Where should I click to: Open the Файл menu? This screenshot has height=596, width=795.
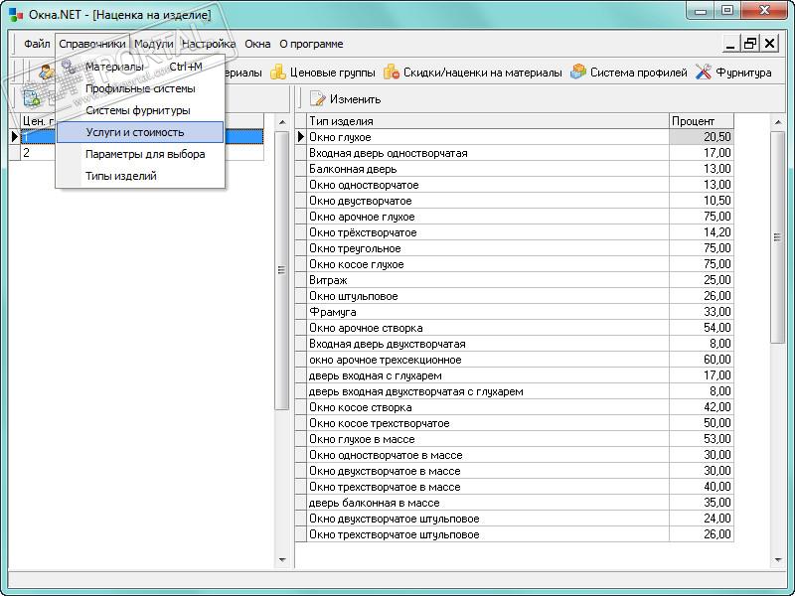(37, 44)
